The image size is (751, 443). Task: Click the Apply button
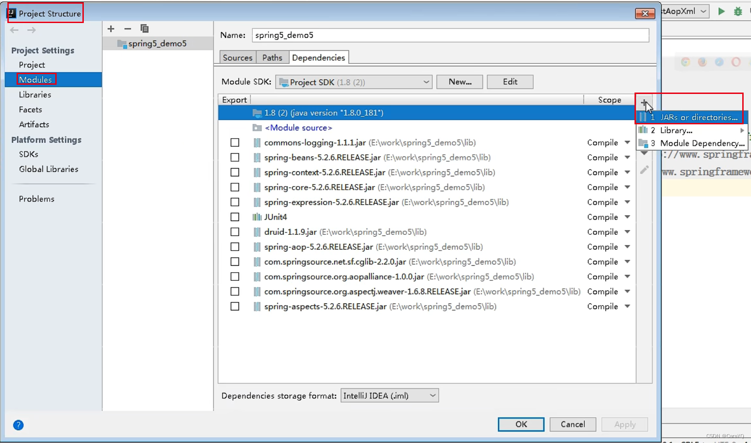point(625,424)
